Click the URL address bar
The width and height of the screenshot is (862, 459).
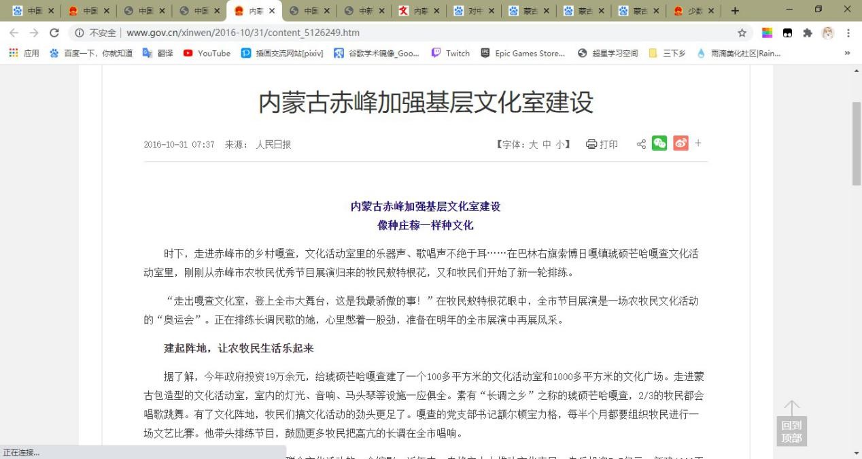click(408, 33)
